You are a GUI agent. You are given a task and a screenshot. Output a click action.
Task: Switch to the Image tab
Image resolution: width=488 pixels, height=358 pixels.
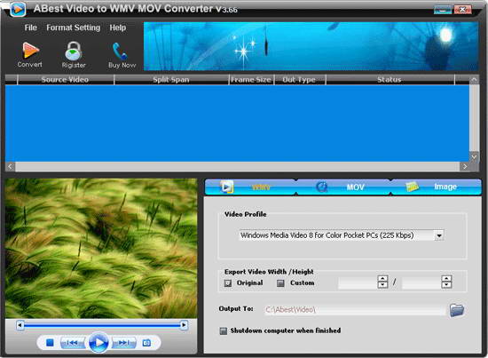[x=436, y=187]
